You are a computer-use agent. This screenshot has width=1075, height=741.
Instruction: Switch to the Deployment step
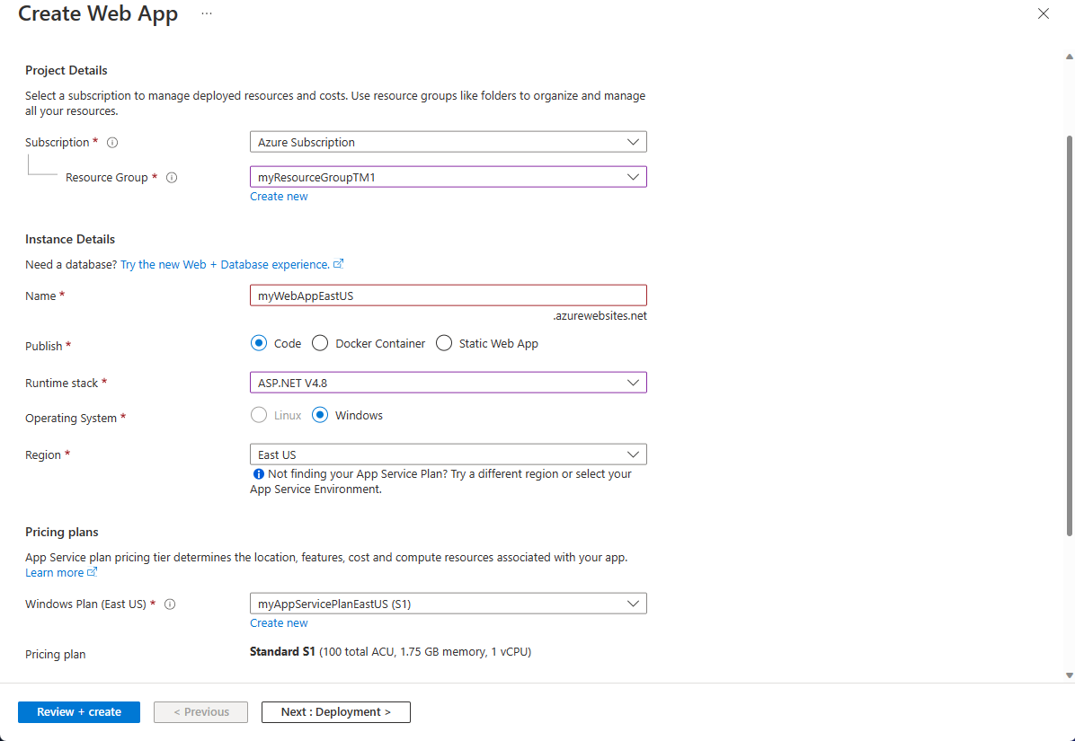pyautogui.click(x=335, y=711)
